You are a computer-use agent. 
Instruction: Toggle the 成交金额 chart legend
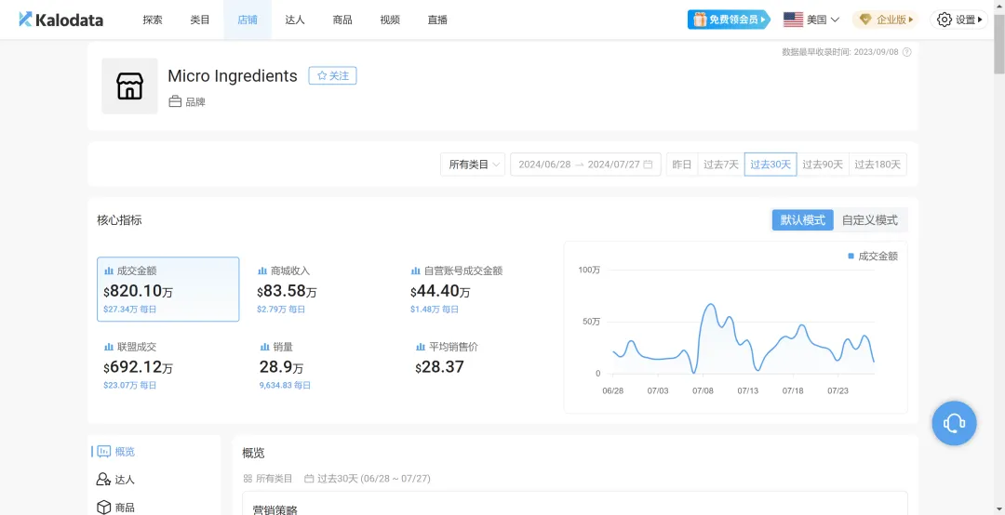872,256
